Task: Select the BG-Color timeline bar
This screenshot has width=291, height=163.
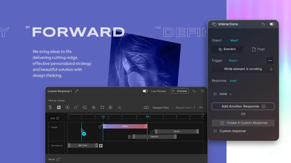Action: click(x=83, y=146)
